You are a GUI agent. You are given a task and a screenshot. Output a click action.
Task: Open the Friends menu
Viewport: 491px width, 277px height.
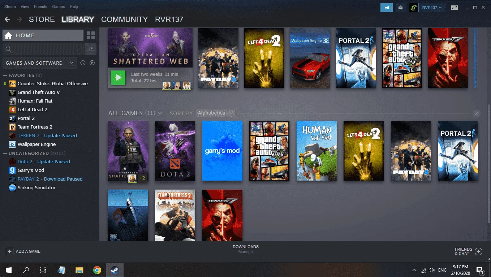click(40, 7)
